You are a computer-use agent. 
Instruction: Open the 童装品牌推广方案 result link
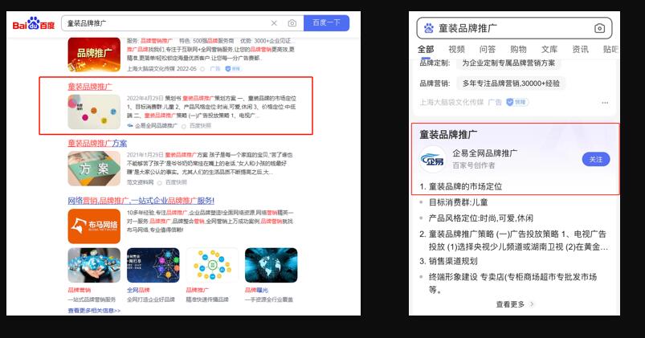[x=97, y=143]
